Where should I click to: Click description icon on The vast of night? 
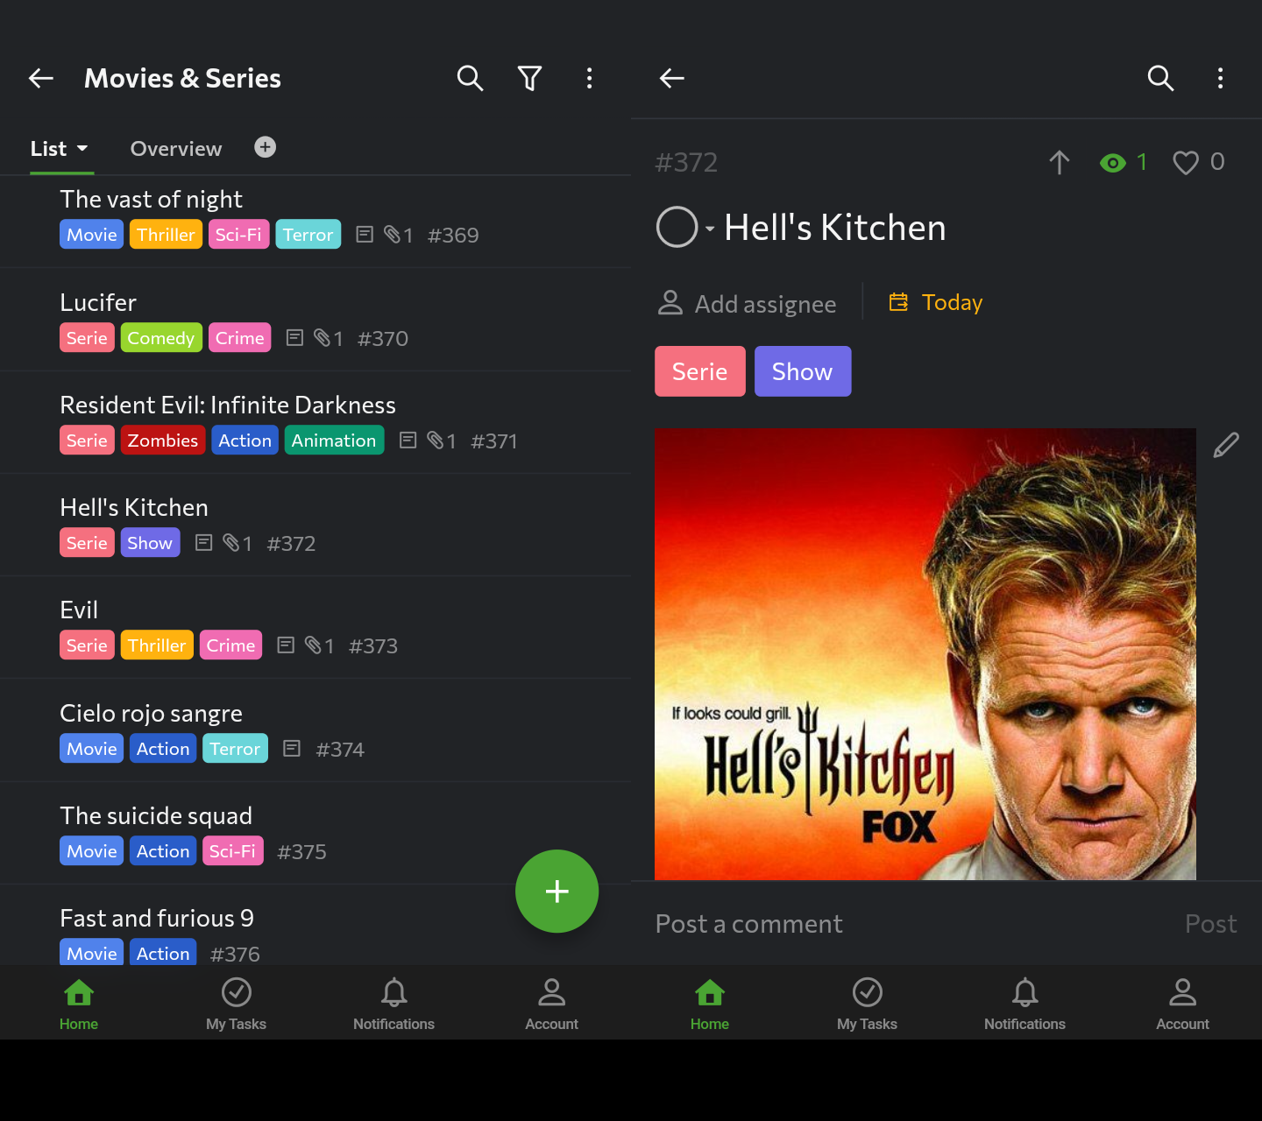coord(365,235)
